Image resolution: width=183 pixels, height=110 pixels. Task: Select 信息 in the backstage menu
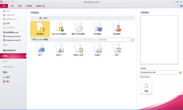5,45
